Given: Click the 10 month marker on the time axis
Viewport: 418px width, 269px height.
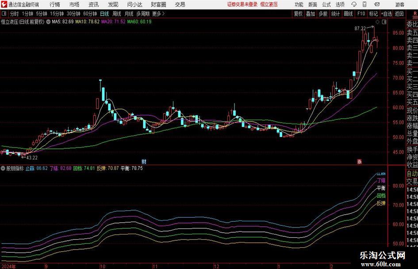Looking at the screenshot, I should [x=103, y=266].
